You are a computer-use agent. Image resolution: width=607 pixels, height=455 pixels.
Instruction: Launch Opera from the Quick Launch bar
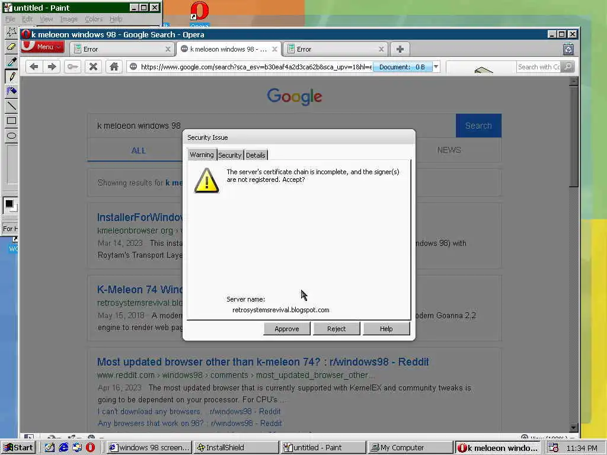(90, 448)
